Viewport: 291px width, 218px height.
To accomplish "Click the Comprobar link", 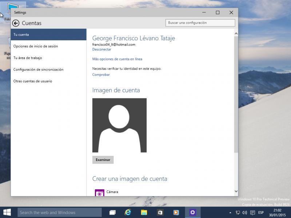I will coord(101,74).
